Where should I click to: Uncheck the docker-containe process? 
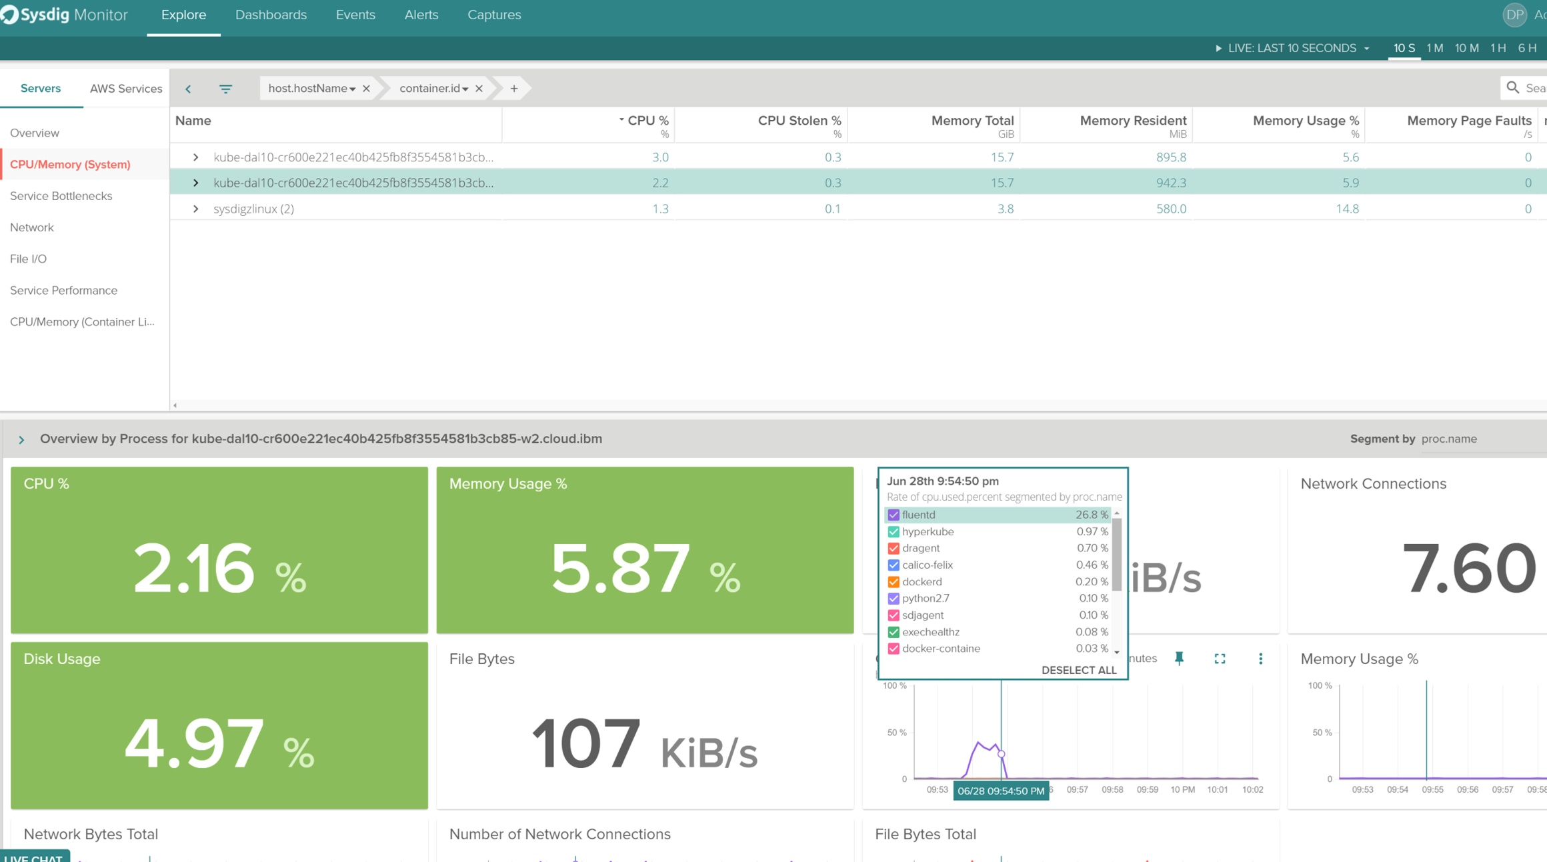[894, 649]
